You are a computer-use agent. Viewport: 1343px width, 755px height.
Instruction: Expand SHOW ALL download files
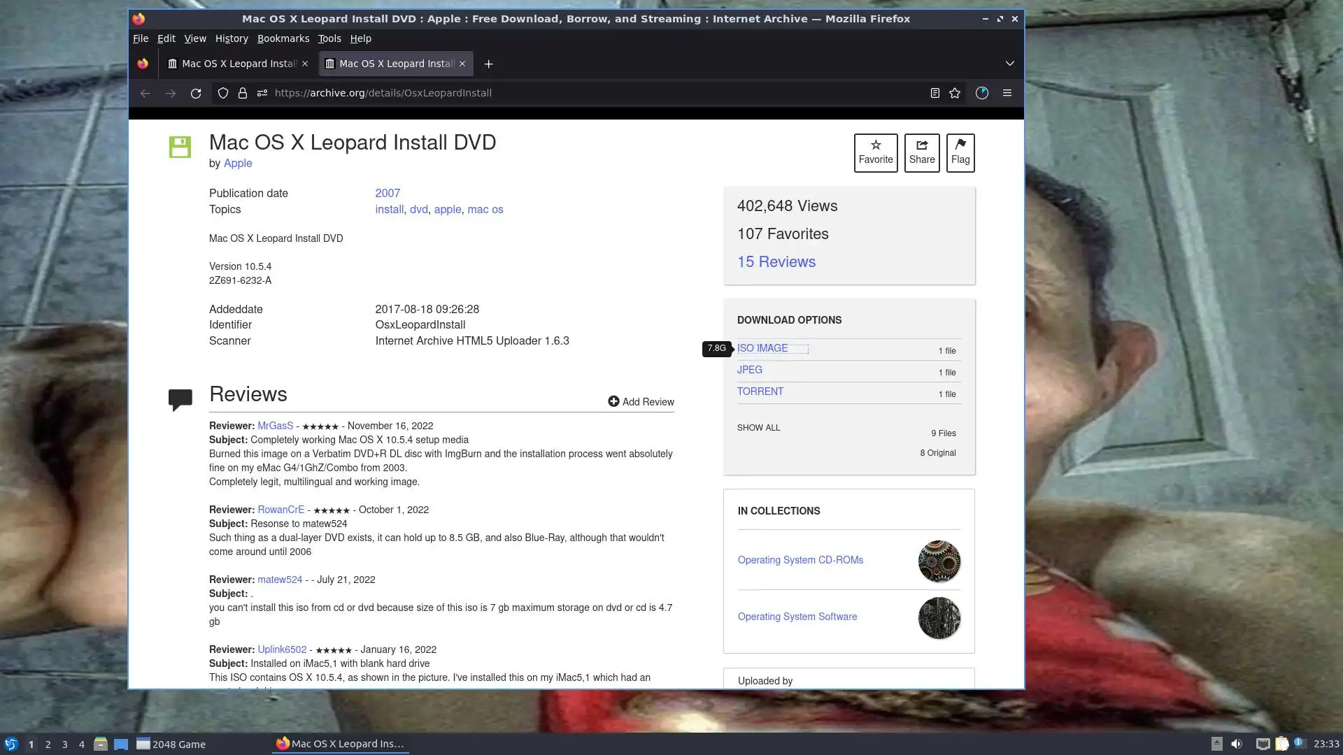[x=758, y=428]
